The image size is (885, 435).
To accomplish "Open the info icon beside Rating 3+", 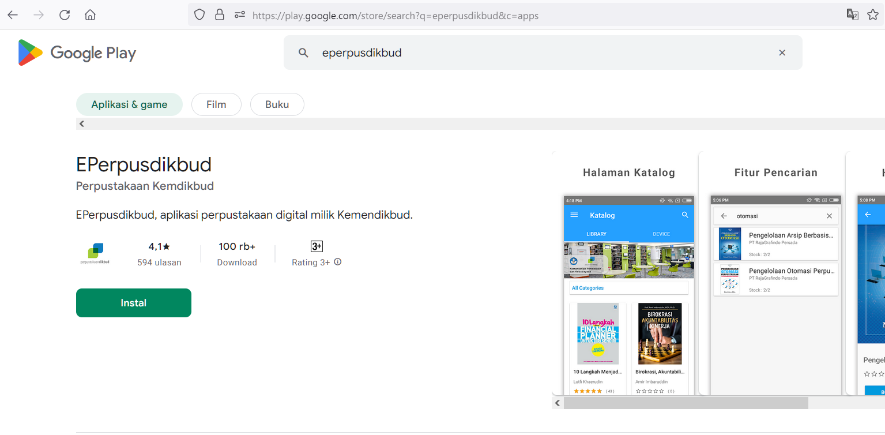I will (338, 262).
